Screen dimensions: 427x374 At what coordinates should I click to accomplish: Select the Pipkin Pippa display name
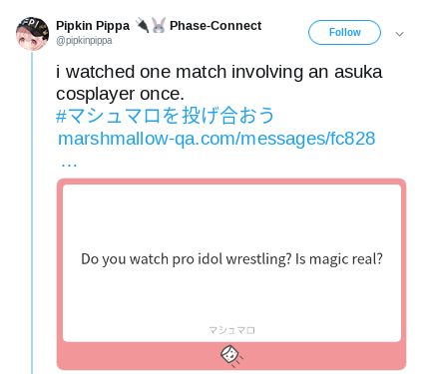[x=93, y=26]
